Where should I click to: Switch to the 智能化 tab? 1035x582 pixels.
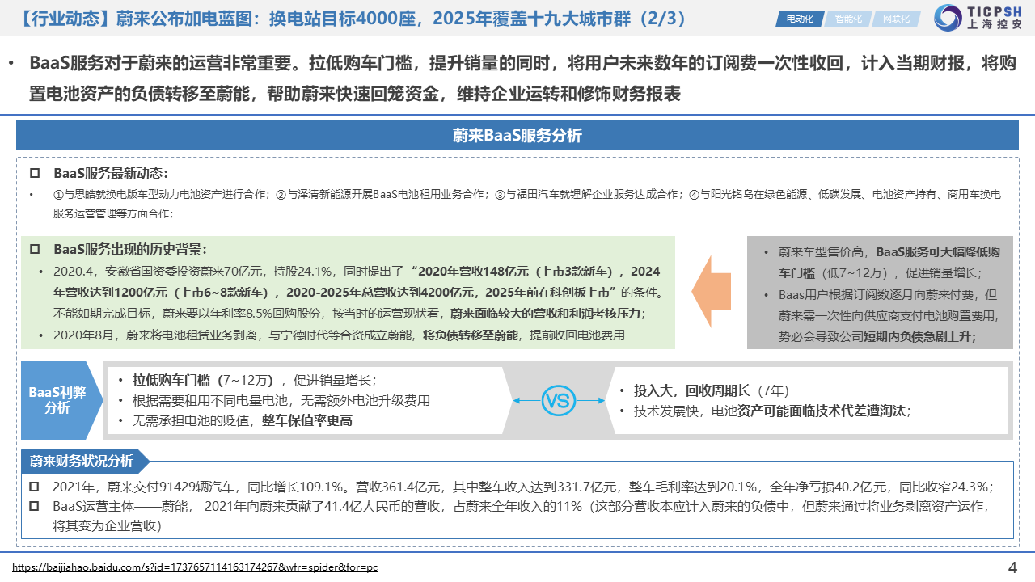848,18
